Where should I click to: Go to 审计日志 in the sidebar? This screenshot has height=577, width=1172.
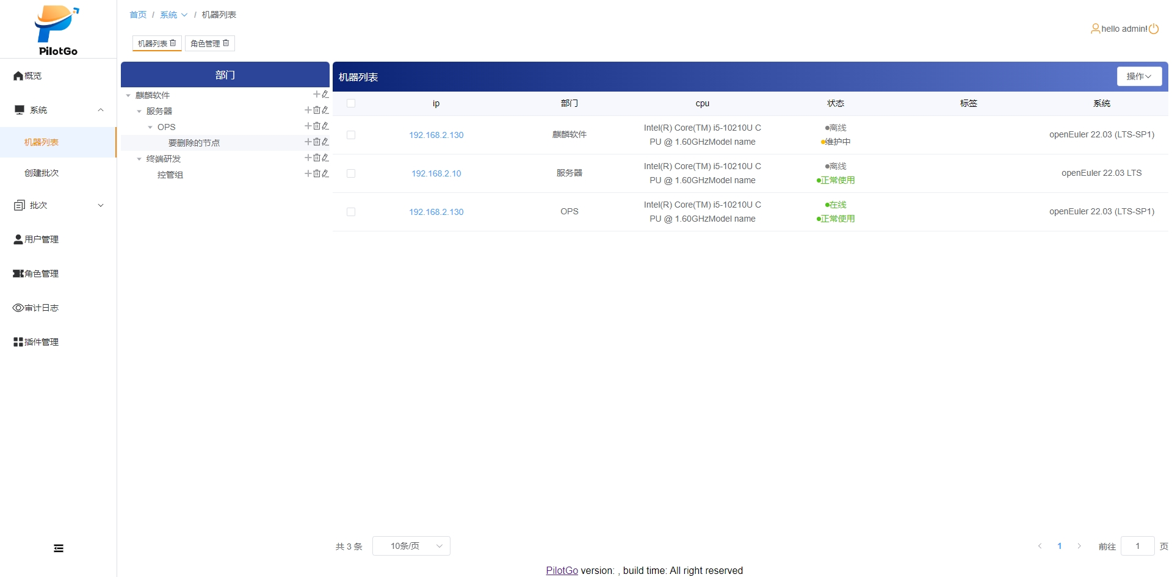point(42,308)
